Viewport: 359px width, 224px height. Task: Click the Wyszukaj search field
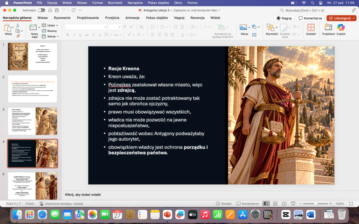point(314,10)
